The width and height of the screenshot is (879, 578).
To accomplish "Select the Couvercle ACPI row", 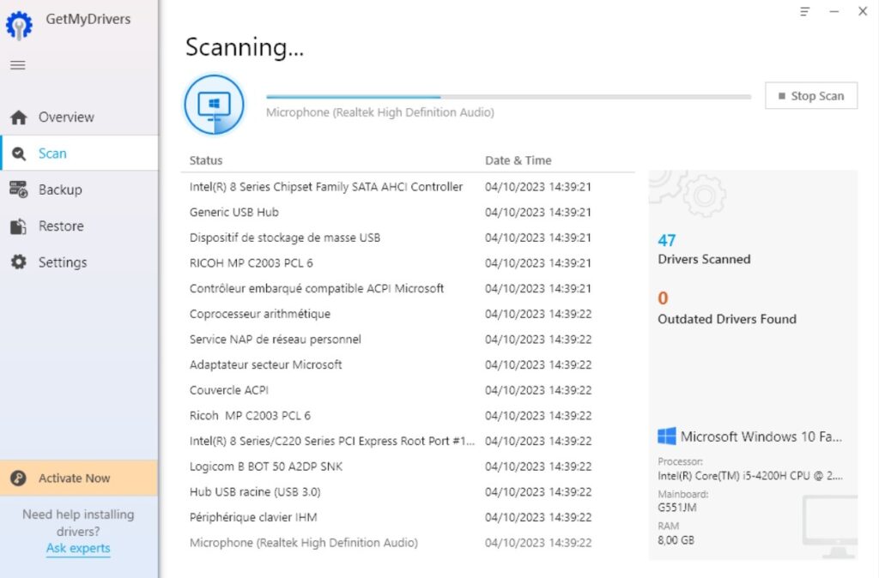I will point(408,390).
